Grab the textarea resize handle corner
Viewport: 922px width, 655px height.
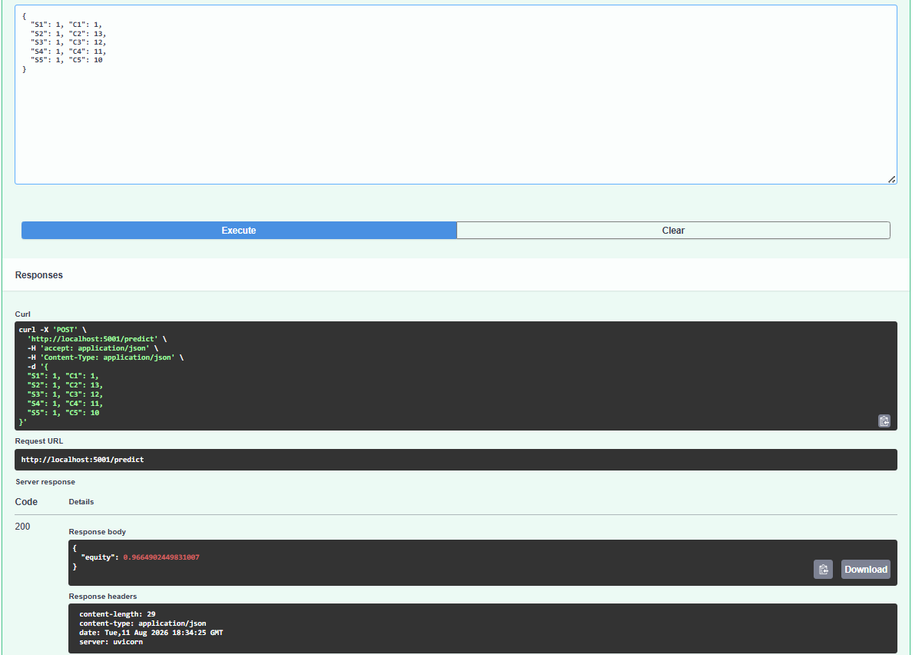pyautogui.click(x=891, y=179)
